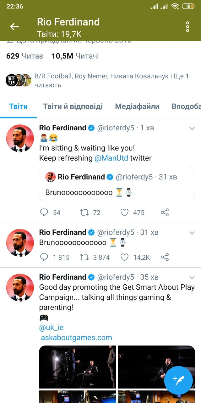Viewport: 201px width, 403px height.
Task: Open the three-dot overflow menu
Action: click(187, 27)
